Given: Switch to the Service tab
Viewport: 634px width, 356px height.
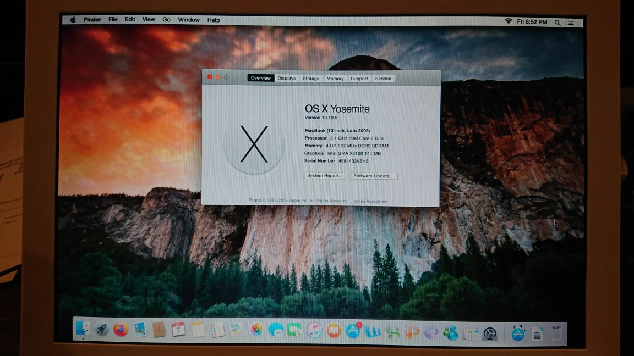Looking at the screenshot, I should [x=383, y=79].
